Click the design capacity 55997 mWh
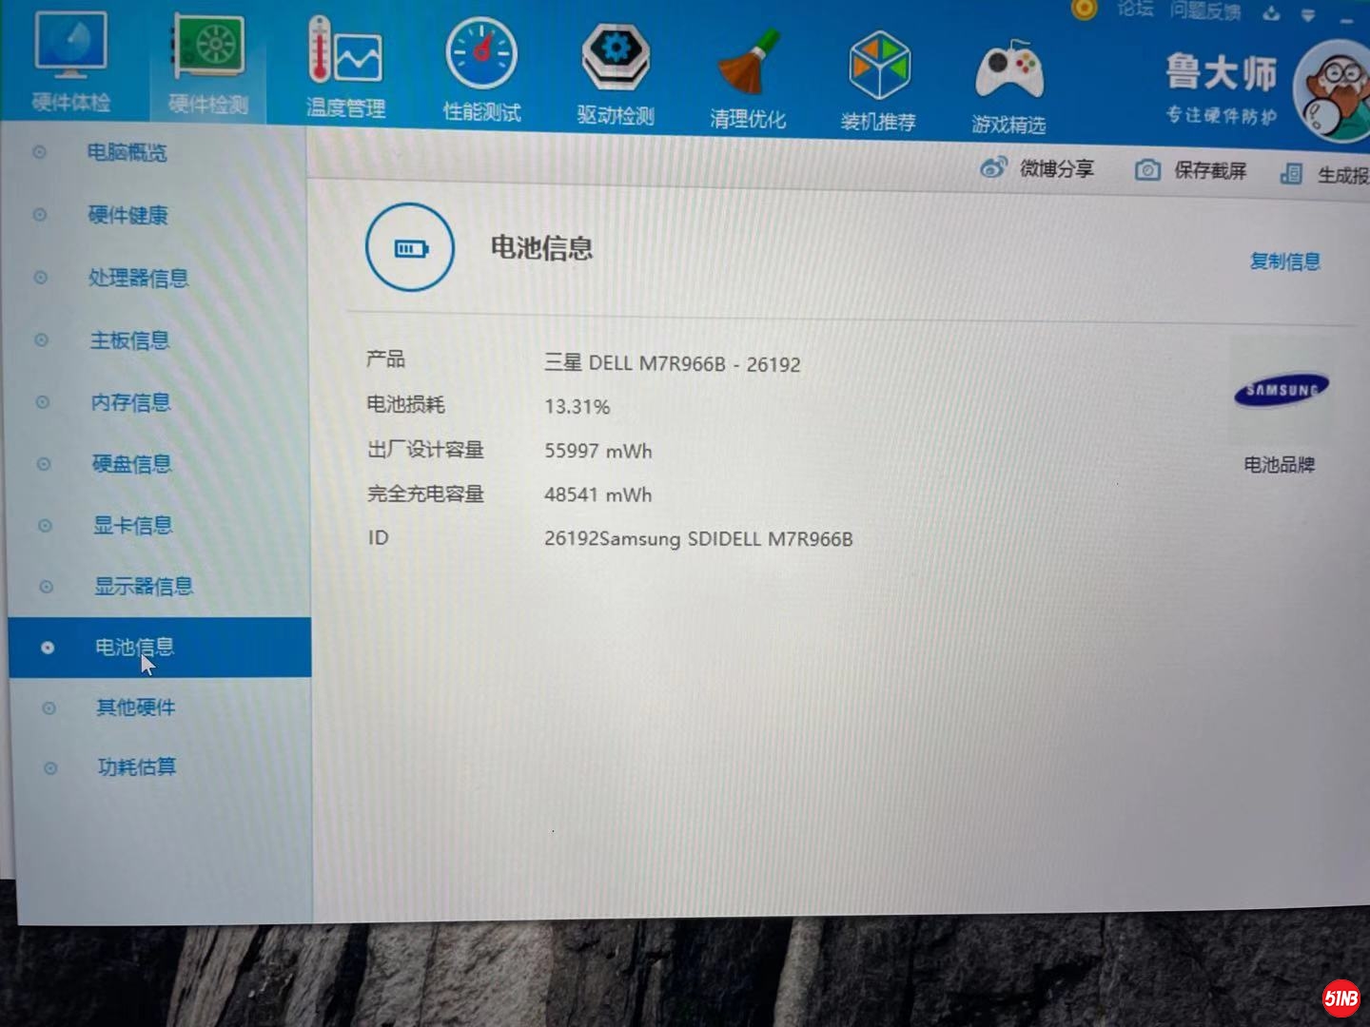Image resolution: width=1370 pixels, height=1027 pixels. coord(598,451)
